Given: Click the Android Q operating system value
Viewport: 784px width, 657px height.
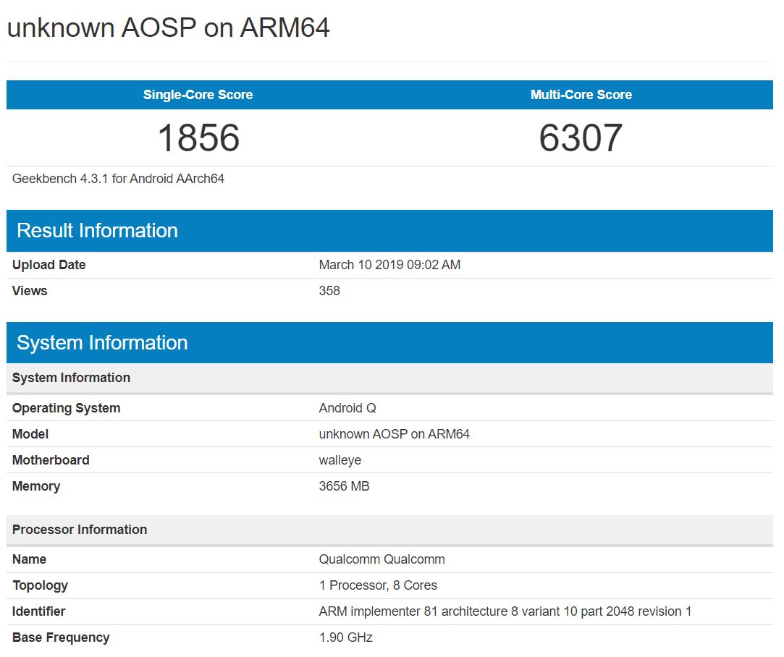Looking at the screenshot, I should coord(347,408).
